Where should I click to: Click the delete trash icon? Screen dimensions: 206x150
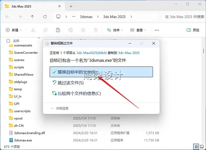[x=96, y=30]
